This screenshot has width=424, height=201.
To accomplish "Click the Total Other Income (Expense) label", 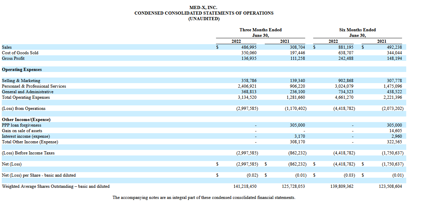I will [x=30, y=142].
